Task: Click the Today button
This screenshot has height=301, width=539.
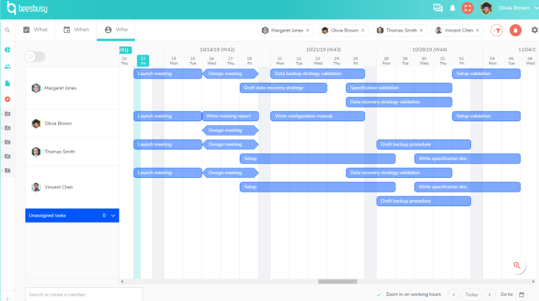Action: pos(471,294)
